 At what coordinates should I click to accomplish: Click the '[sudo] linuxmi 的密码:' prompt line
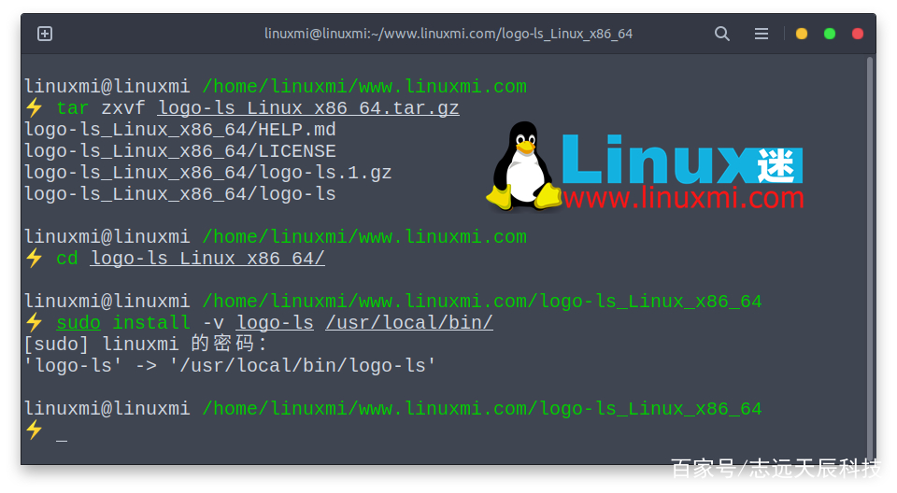pos(146,345)
